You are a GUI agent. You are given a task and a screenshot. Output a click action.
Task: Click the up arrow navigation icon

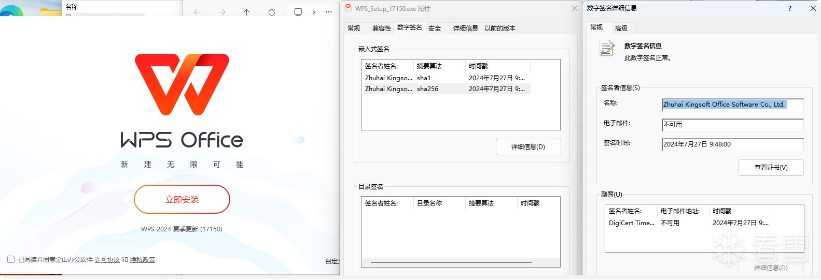pyautogui.click(x=247, y=12)
